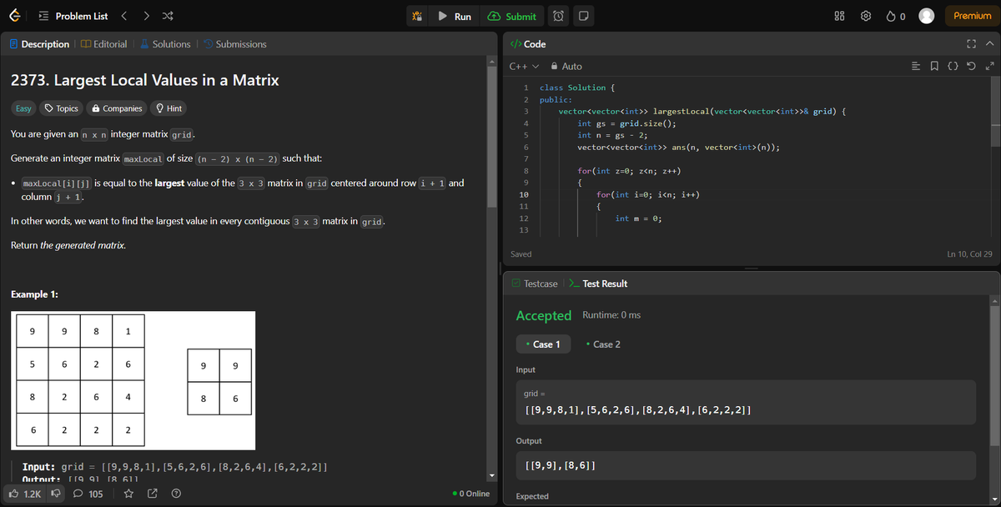Screen dimensions: 1001x507
Task: Switch to the Editorial tab
Action: pyautogui.click(x=103, y=43)
